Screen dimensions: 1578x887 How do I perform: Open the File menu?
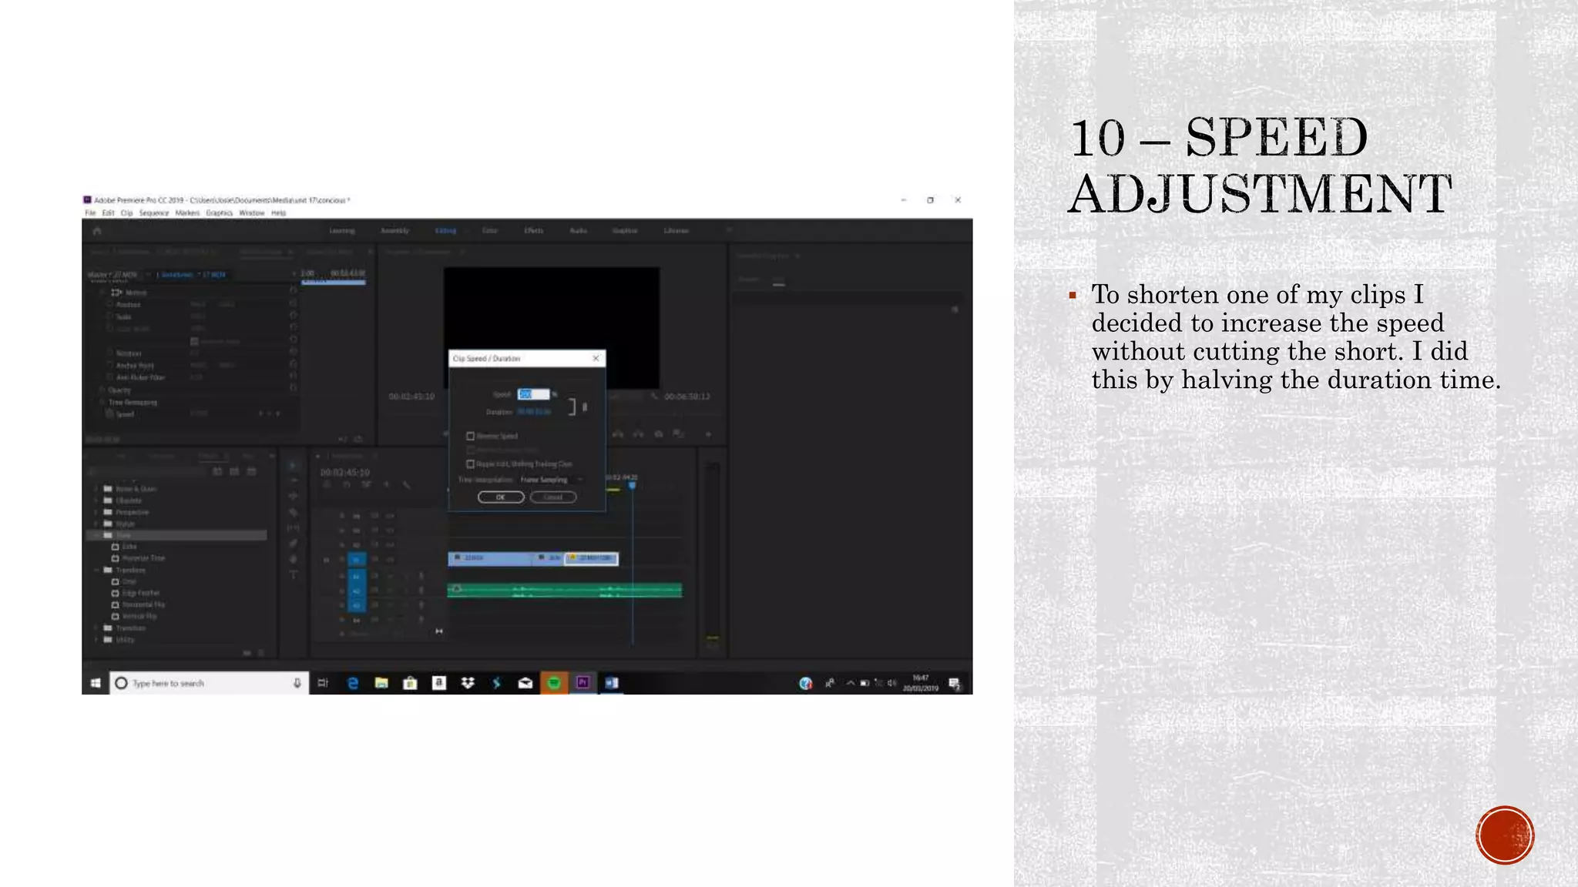(x=90, y=213)
